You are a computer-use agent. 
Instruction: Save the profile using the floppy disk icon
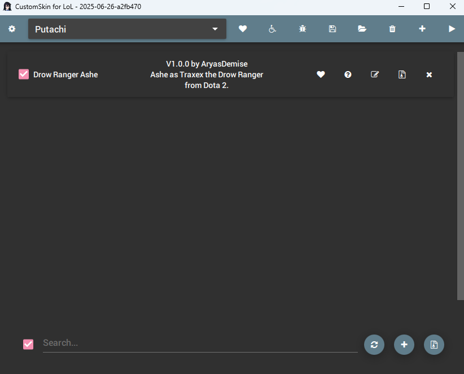click(332, 29)
